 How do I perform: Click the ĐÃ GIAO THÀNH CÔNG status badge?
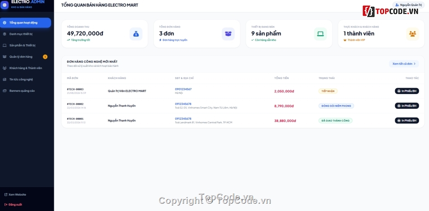[x=336, y=121]
